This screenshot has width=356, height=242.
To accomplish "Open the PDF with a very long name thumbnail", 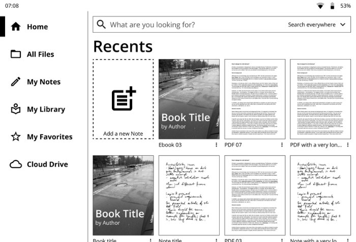I will coord(320,99).
